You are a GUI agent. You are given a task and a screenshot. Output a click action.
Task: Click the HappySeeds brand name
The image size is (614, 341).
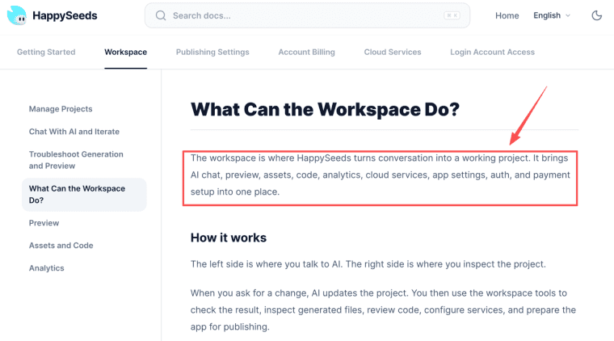tap(65, 15)
